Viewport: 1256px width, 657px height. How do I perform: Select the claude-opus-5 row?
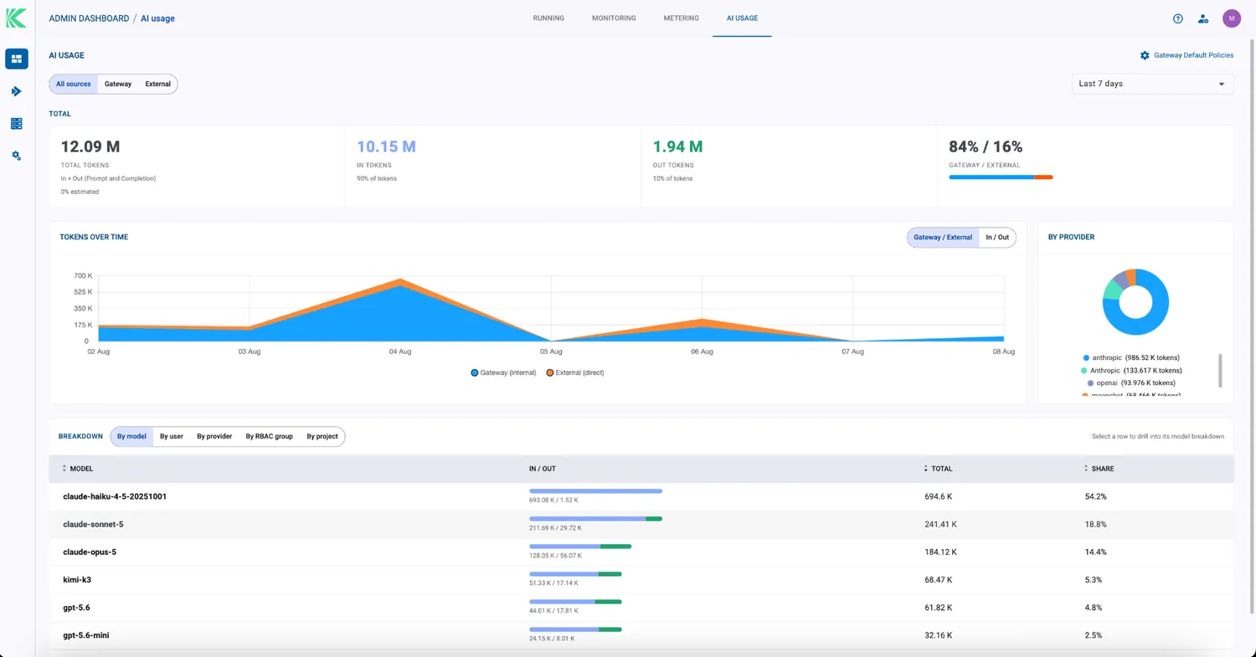click(641, 552)
